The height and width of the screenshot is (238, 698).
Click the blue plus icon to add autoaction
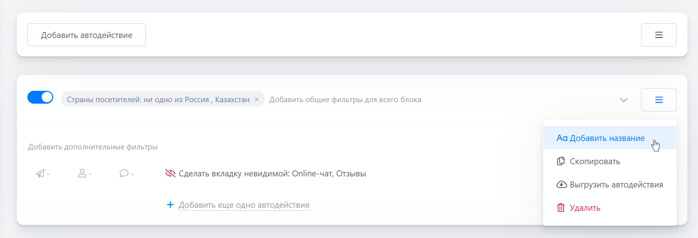coord(170,205)
